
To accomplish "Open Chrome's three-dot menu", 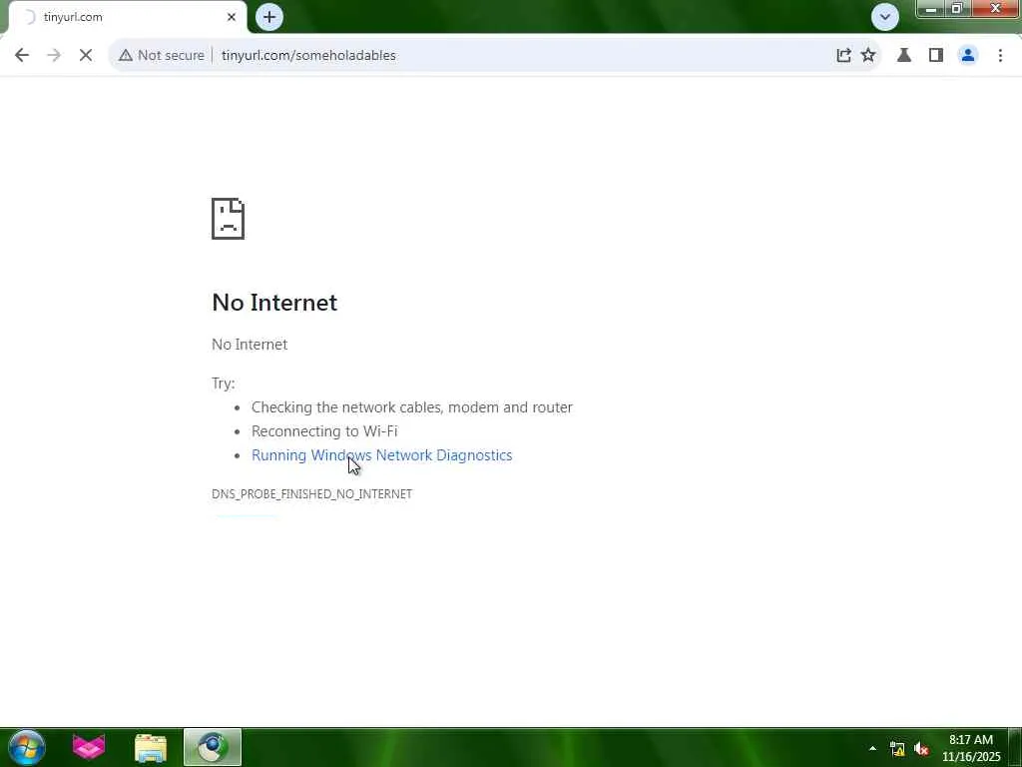I will 1000,56.
